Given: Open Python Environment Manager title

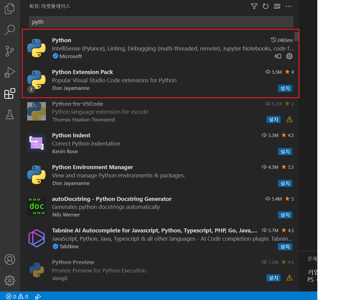Looking at the screenshot, I should coord(92,167).
